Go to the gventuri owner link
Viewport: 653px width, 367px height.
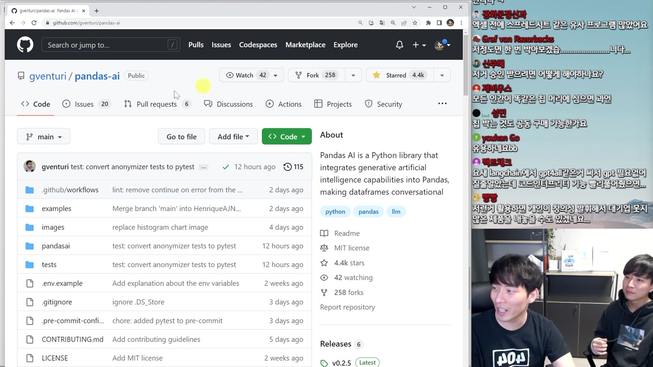(x=48, y=76)
